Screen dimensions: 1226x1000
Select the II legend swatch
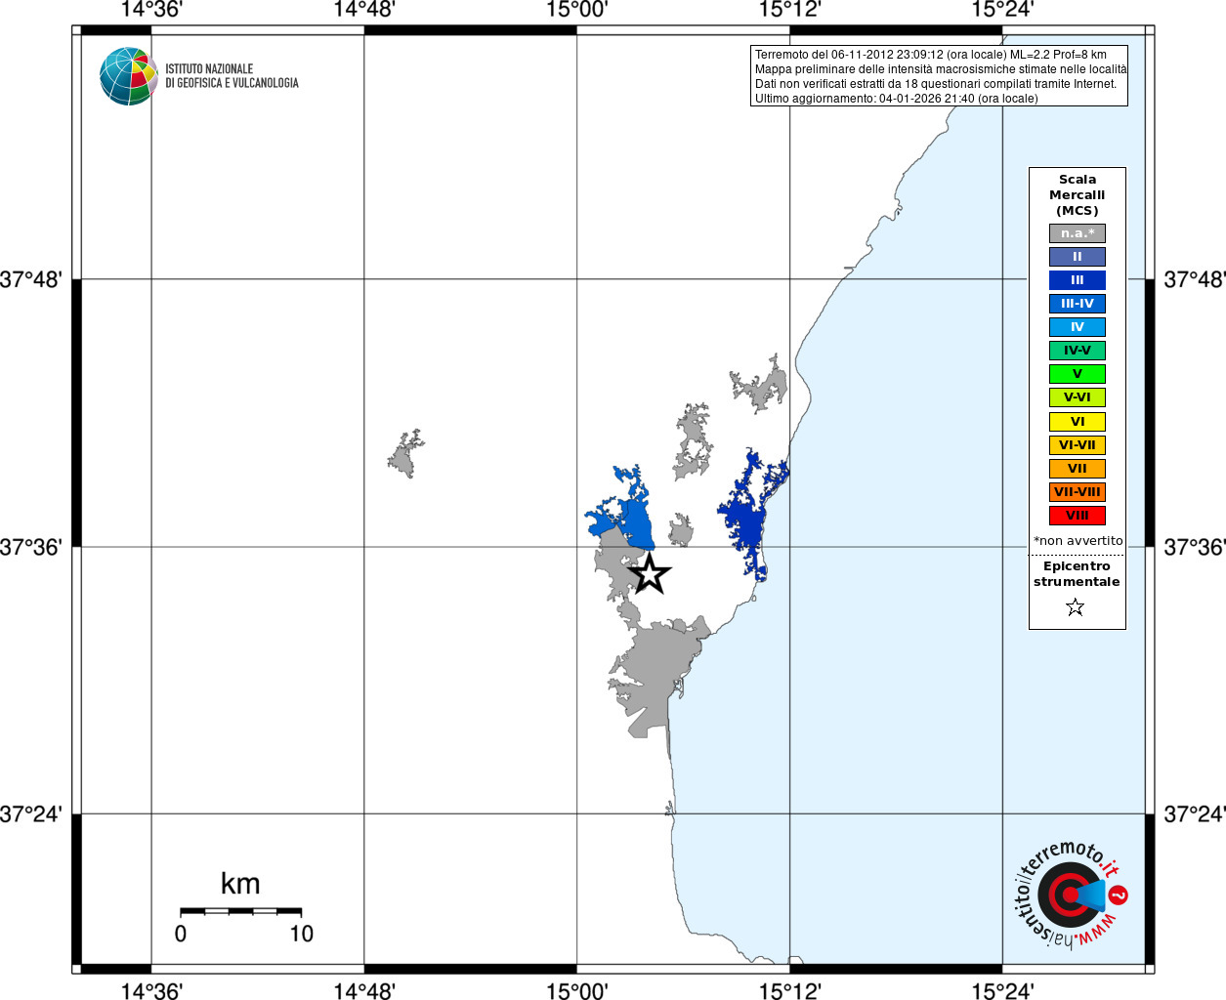(x=1078, y=257)
